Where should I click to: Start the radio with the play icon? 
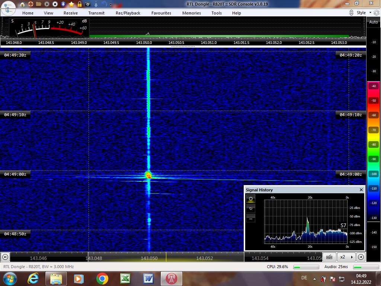[47, 4]
